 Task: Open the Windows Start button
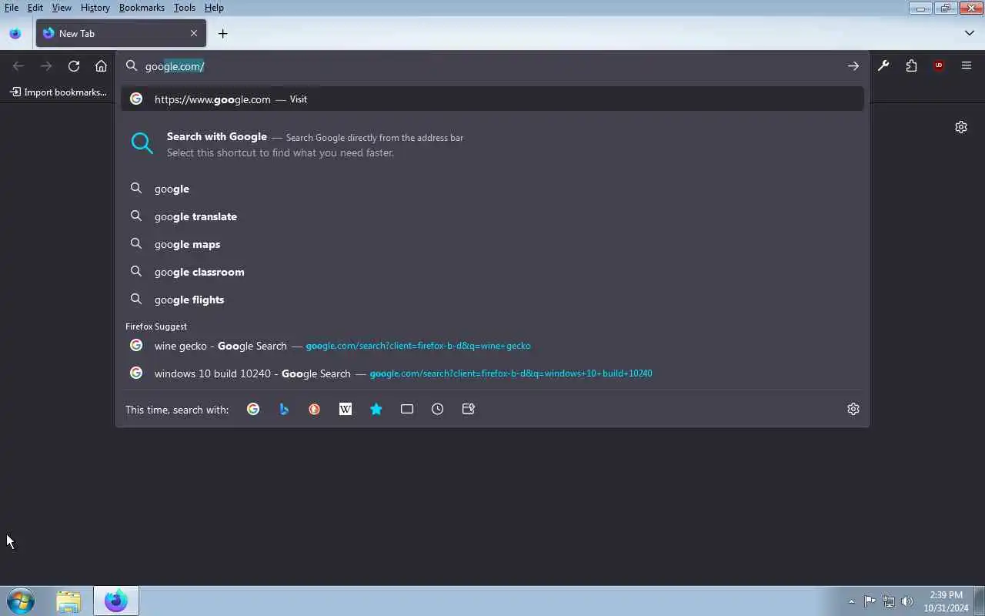21,601
